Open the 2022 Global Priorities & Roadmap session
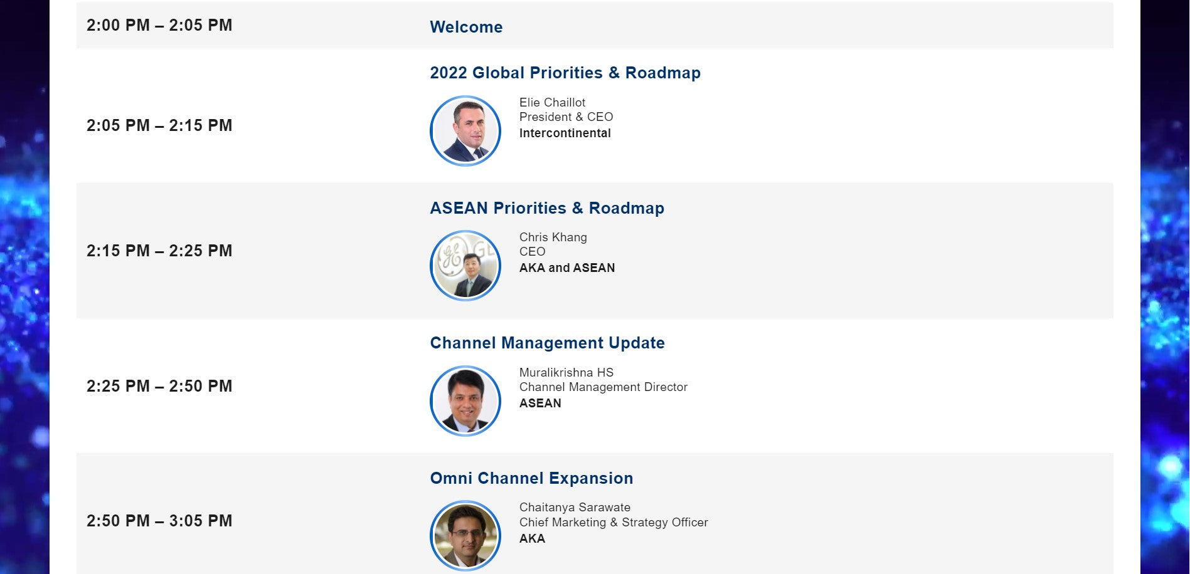The image size is (1190, 574). [x=565, y=73]
